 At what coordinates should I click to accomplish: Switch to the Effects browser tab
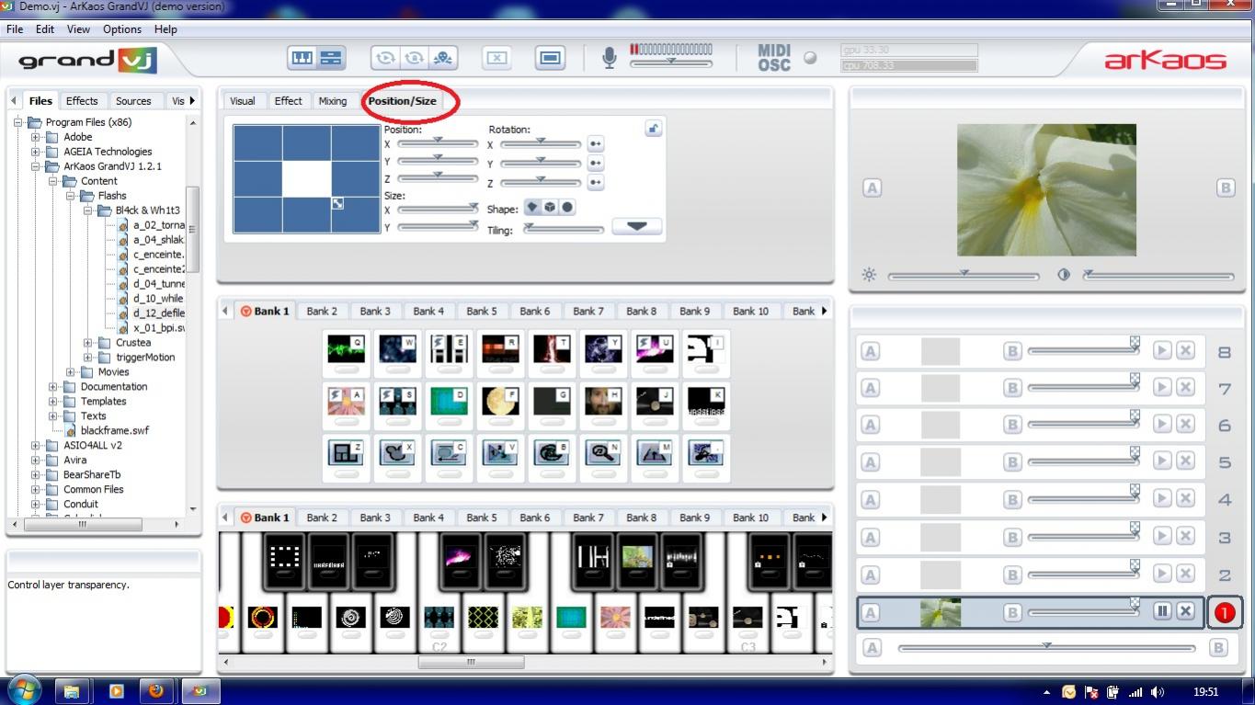pyautogui.click(x=82, y=101)
